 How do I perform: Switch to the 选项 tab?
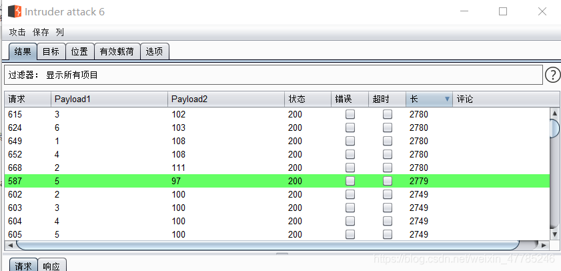coord(155,51)
